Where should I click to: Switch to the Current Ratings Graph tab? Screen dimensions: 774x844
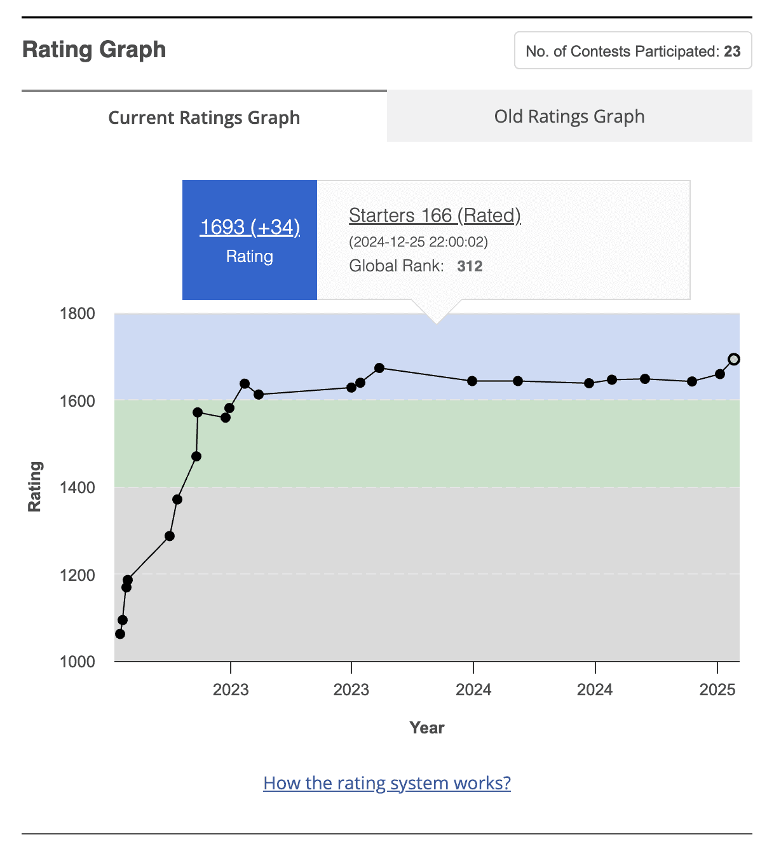coord(204,118)
